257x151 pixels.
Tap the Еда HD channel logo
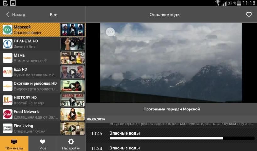point(7,72)
